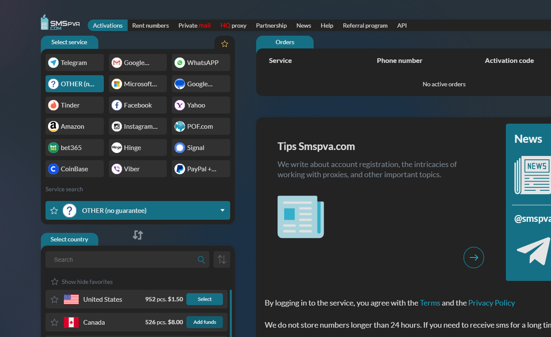This screenshot has height=337, width=551.
Task: Choose the PayPal service
Action: click(201, 169)
